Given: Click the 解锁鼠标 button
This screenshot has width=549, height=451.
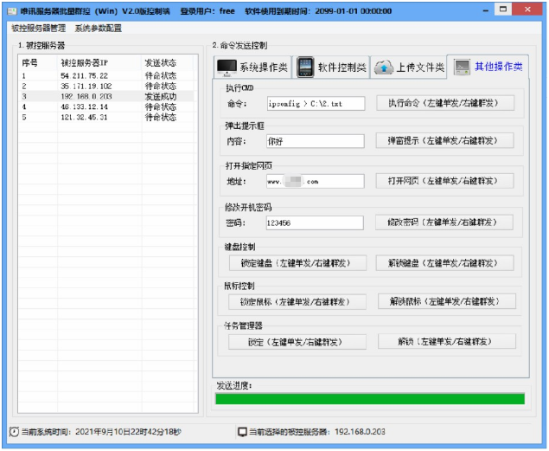Looking at the screenshot, I should (x=447, y=301).
